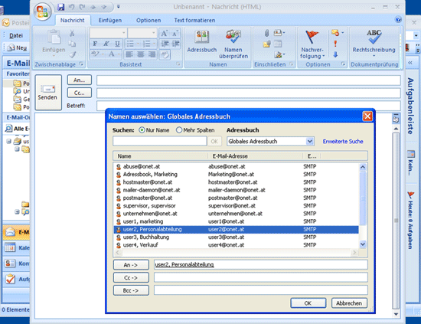The image size is (421, 324).
Task: Switch to the Text formatieren tab
Action: [x=194, y=20]
